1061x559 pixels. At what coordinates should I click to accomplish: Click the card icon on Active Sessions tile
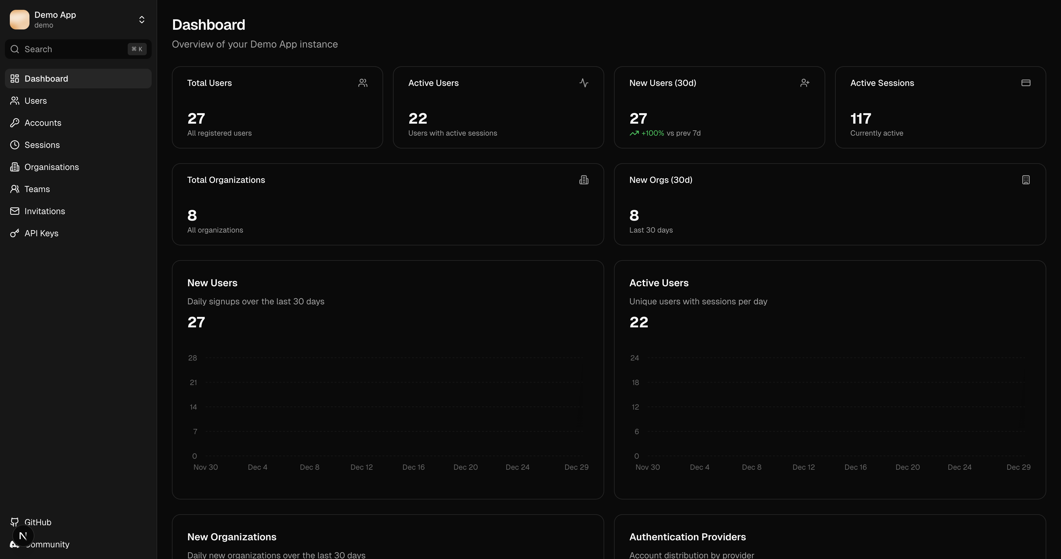click(1026, 83)
